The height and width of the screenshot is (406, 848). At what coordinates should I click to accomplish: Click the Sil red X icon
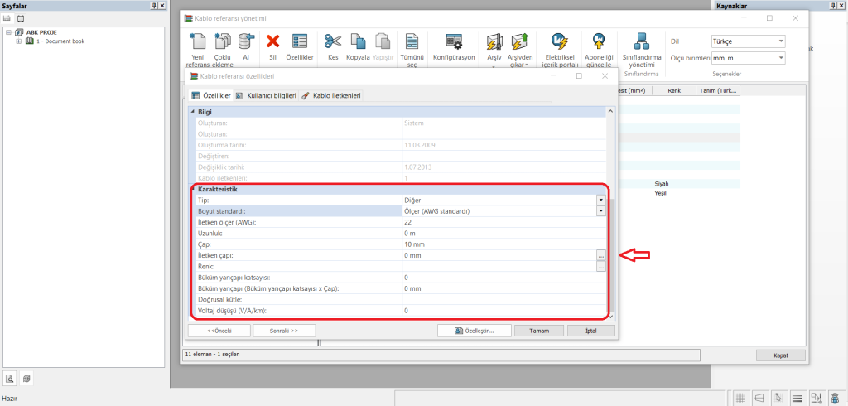click(x=272, y=41)
